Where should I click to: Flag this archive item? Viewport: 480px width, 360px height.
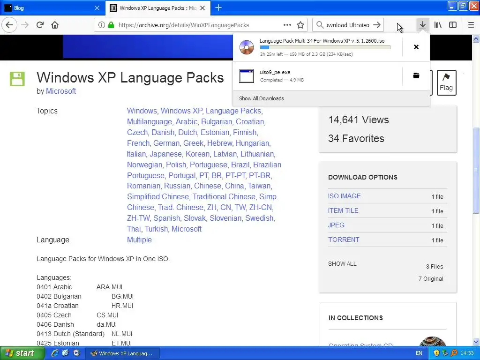click(x=446, y=82)
